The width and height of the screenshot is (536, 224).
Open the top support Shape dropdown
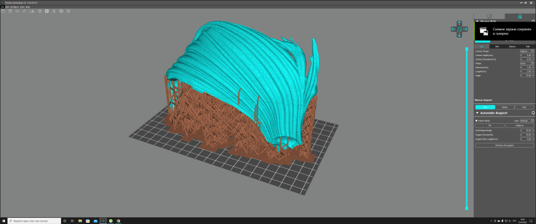pos(527,63)
